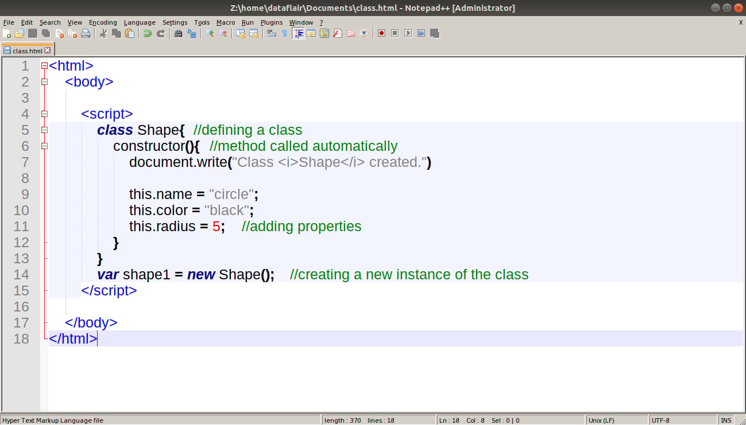Open Find with binoculars icon
This screenshot has width=746, height=425.
coord(178,33)
